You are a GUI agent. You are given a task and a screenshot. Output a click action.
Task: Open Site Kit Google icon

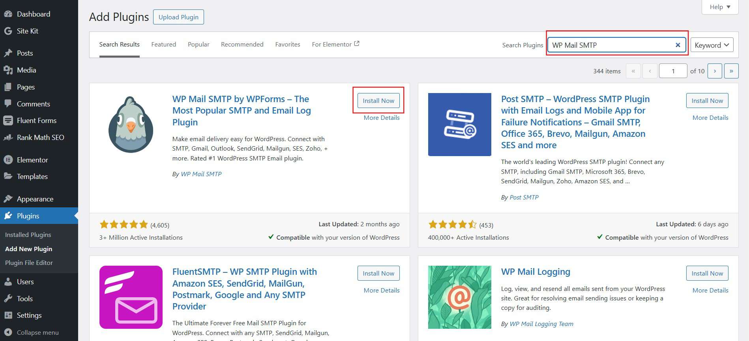pyautogui.click(x=8, y=31)
